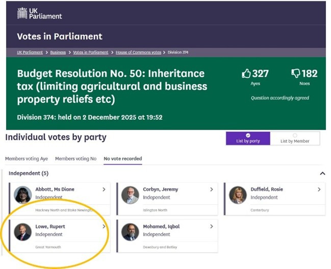Switch to Members voting No tab
Image resolution: width=331 pixels, height=269 pixels.
tap(75, 159)
